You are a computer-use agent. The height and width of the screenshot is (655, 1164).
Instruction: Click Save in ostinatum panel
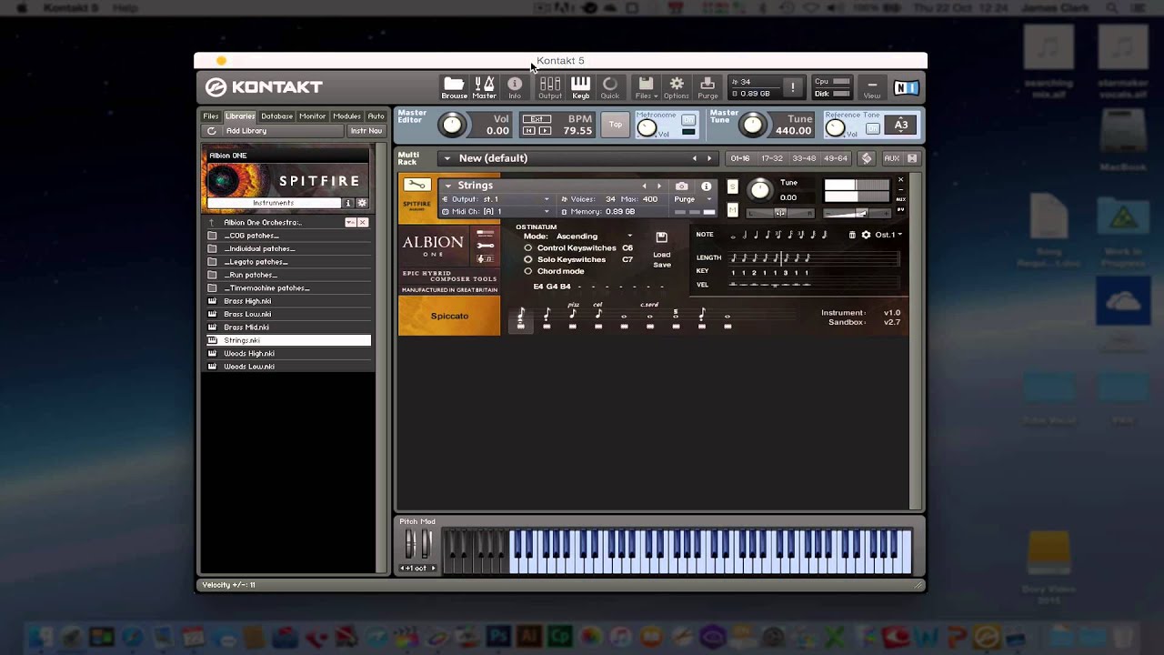tap(662, 265)
